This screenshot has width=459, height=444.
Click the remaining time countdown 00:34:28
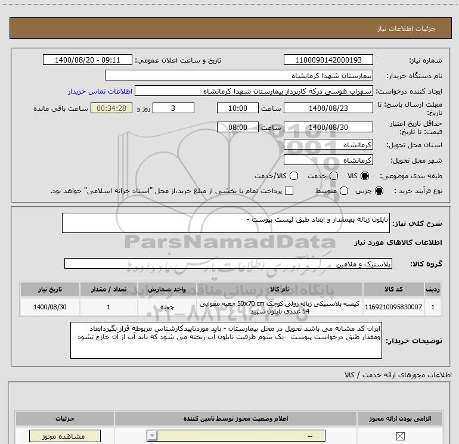111,108
